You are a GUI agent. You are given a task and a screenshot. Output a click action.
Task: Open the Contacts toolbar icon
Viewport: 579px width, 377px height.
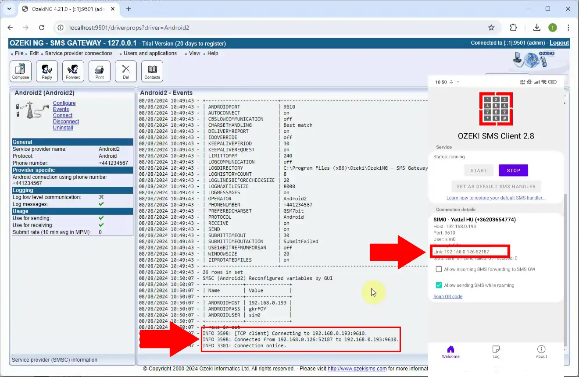(152, 71)
